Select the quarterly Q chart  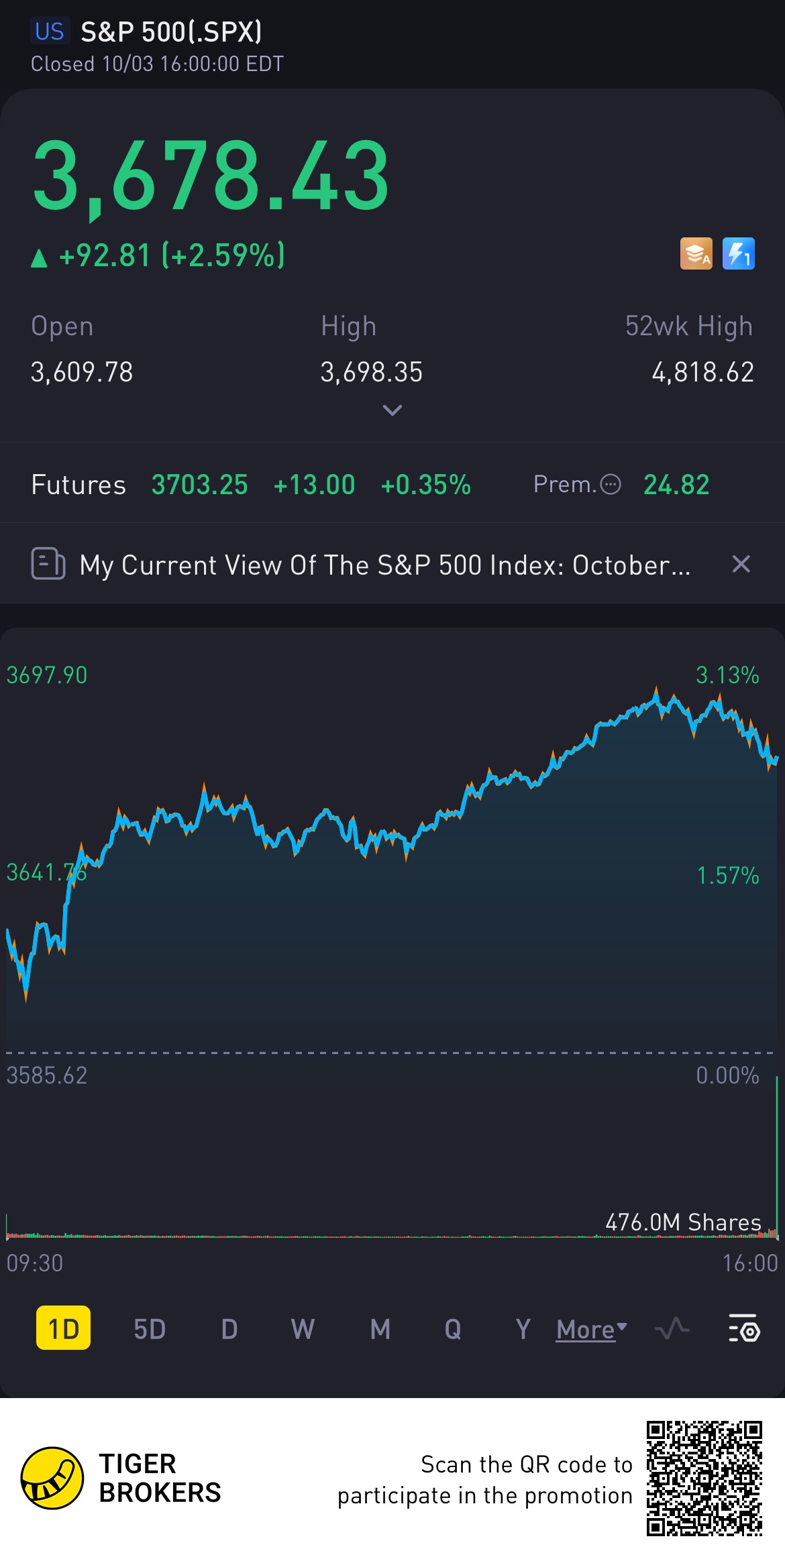(453, 1329)
